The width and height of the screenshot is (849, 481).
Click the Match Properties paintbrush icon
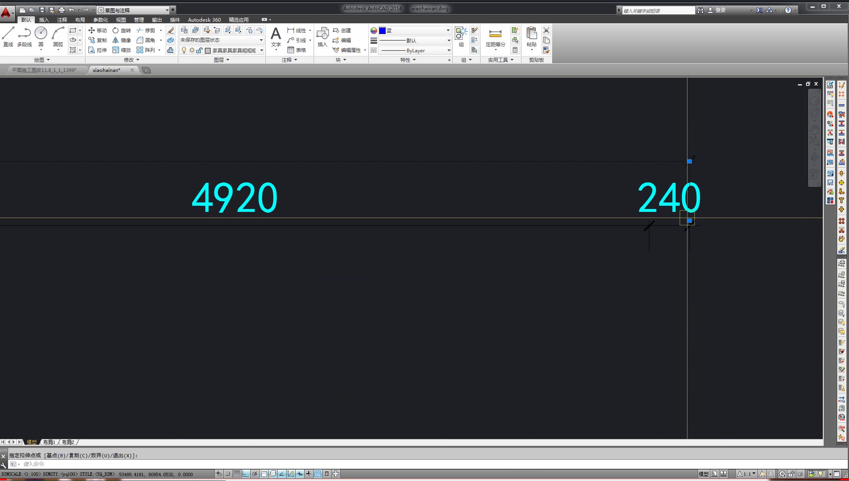coord(546,50)
